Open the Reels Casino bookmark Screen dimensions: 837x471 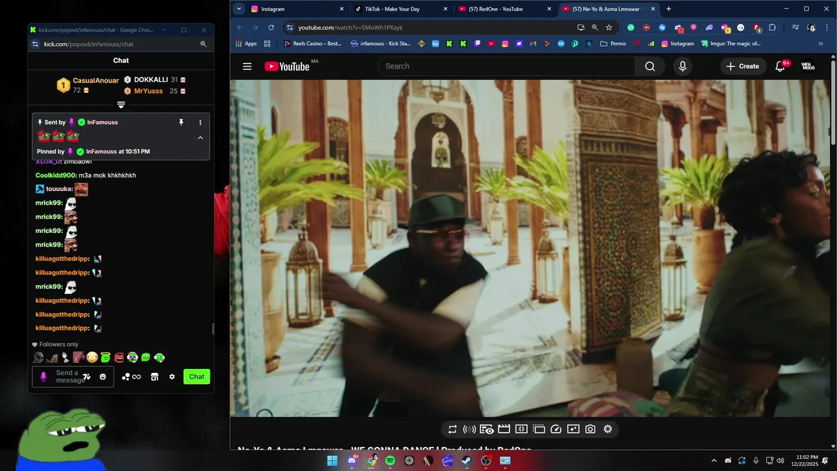click(313, 44)
